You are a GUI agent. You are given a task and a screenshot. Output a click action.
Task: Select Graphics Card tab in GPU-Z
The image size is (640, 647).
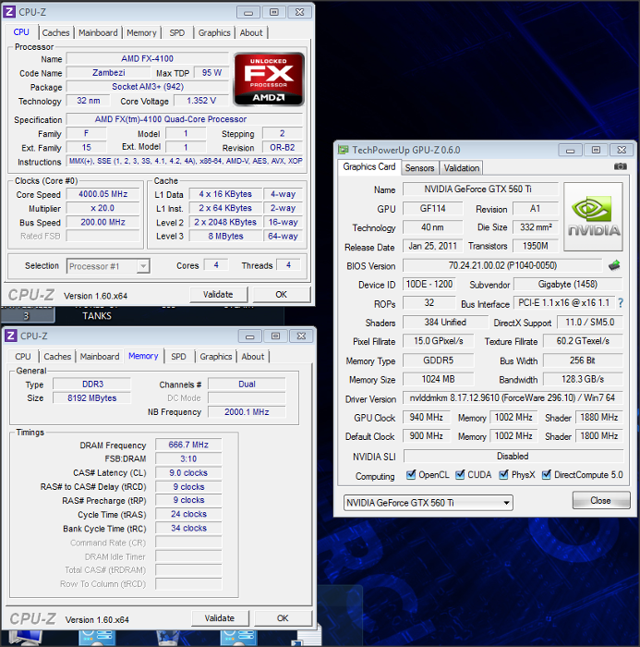point(369,166)
